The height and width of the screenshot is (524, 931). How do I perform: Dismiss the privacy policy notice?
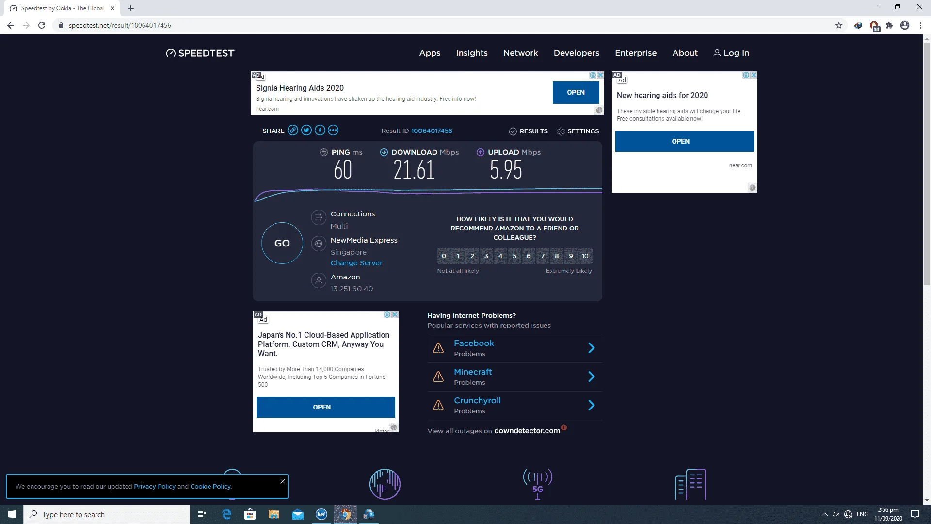(283, 481)
